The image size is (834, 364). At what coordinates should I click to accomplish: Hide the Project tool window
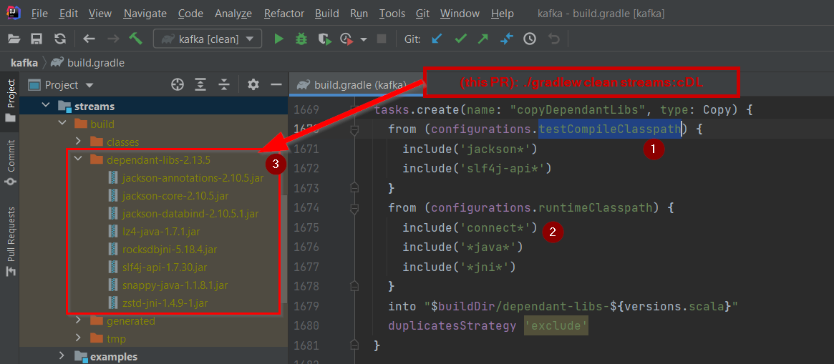276,84
